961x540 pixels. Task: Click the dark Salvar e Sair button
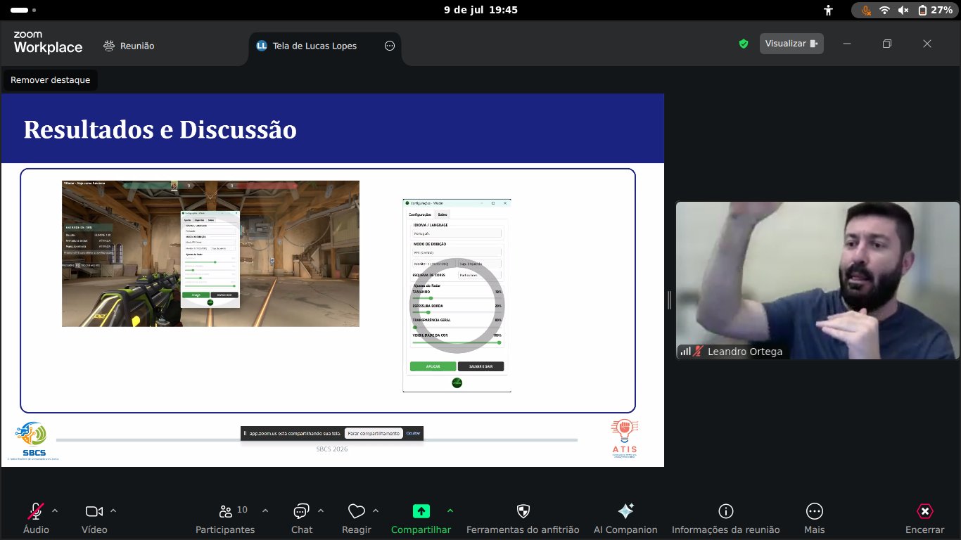481,366
